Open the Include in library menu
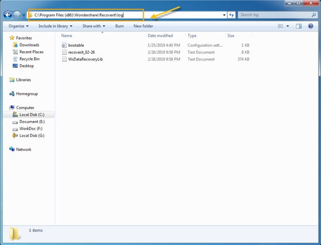321x245 pixels. [x=55, y=26]
